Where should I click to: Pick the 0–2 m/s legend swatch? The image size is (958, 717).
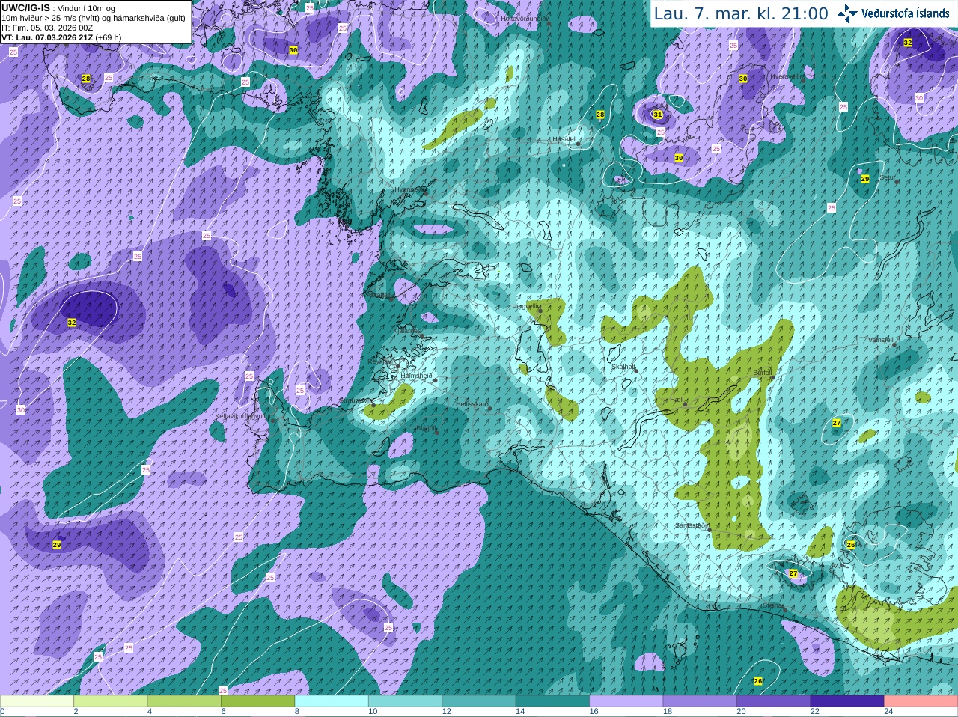click(37, 701)
